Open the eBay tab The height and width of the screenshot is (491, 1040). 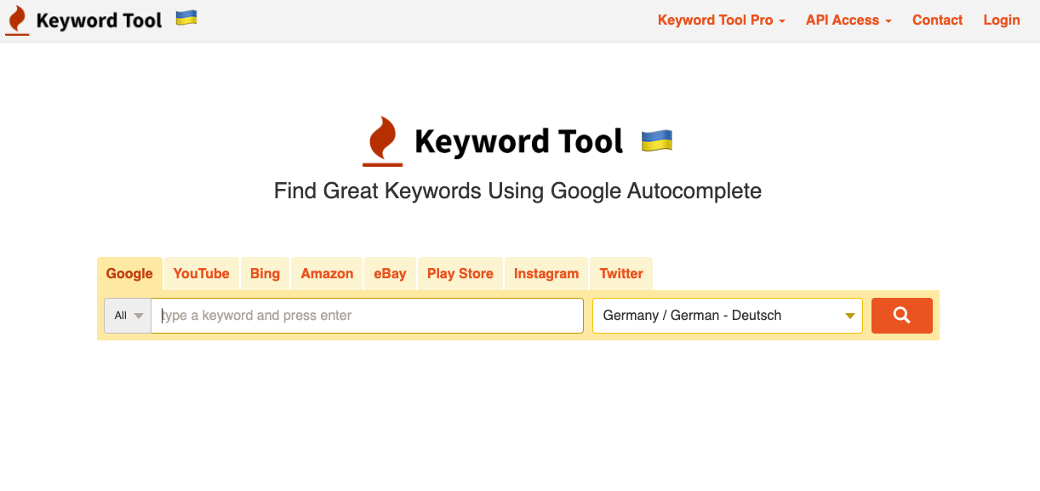(390, 274)
